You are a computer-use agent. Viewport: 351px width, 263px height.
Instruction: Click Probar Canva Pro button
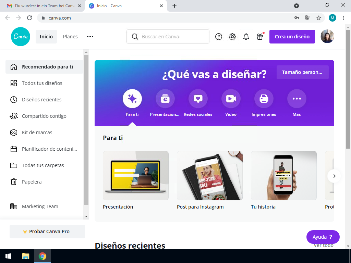47,231
